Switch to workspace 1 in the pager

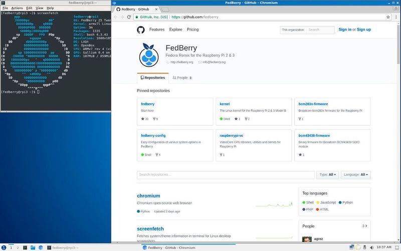(x=11, y=247)
